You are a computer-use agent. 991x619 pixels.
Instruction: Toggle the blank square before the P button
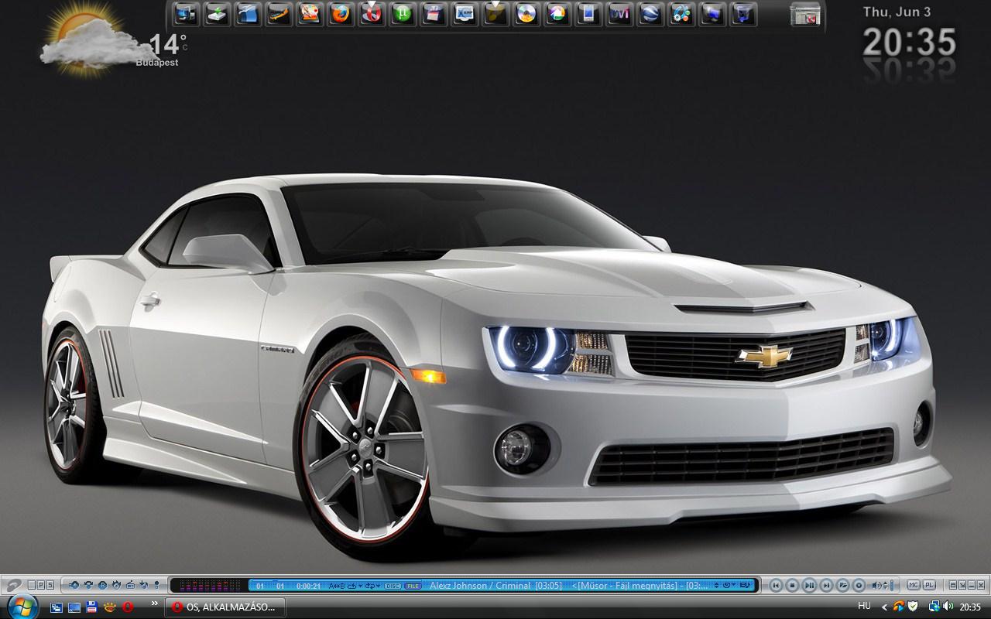(32, 585)
